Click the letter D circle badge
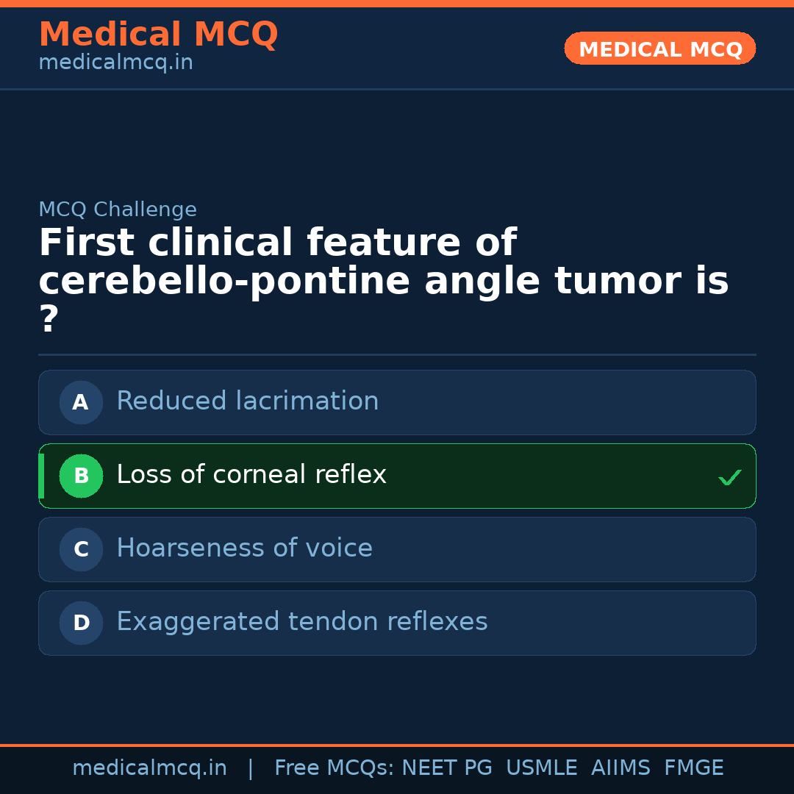Screen dimensions: 794x794 pyautogui.click(x=81, y=623)
